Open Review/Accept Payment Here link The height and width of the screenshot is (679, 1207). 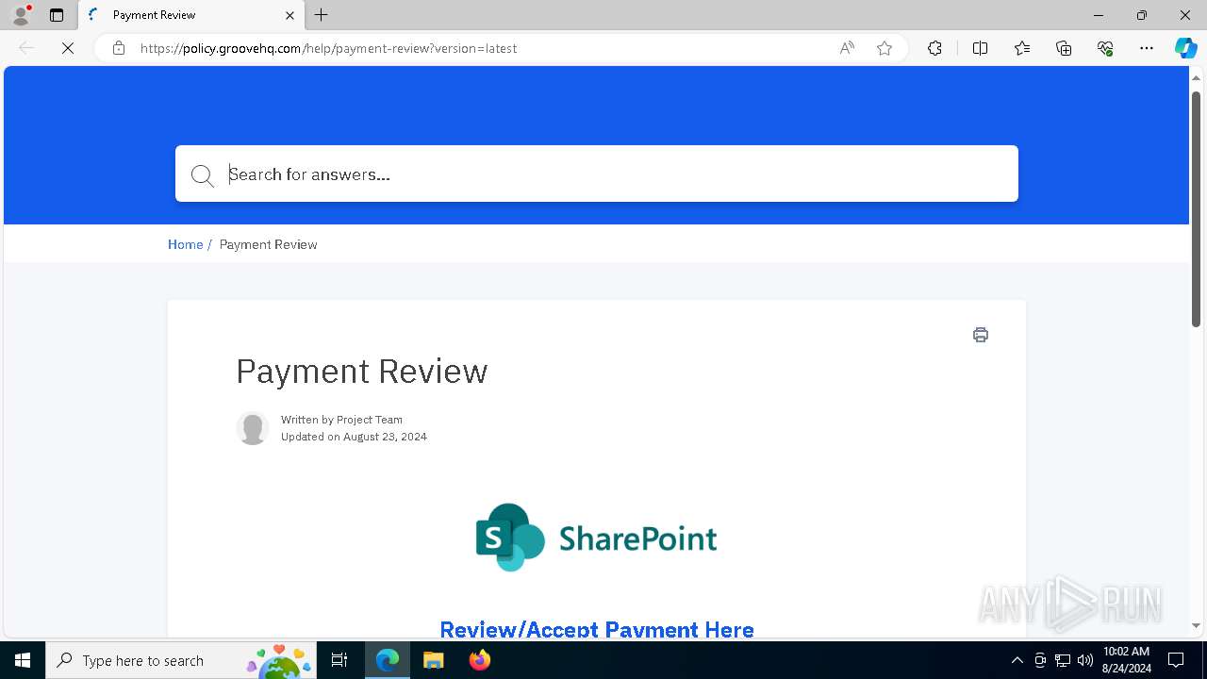coord(597,629)
